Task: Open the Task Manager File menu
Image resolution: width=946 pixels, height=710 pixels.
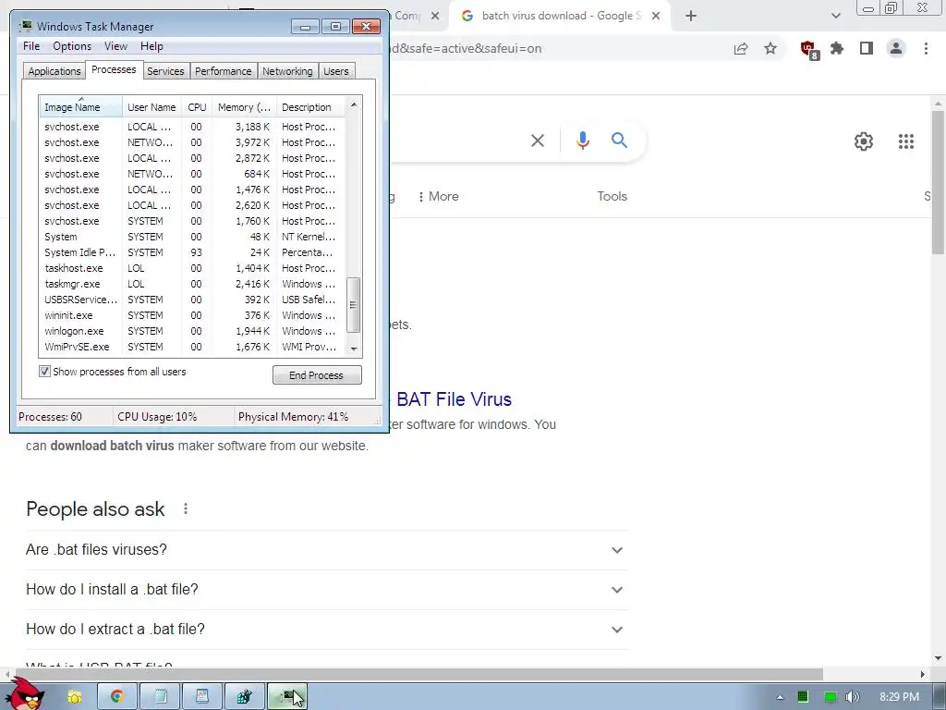Action: click(31, 46)
